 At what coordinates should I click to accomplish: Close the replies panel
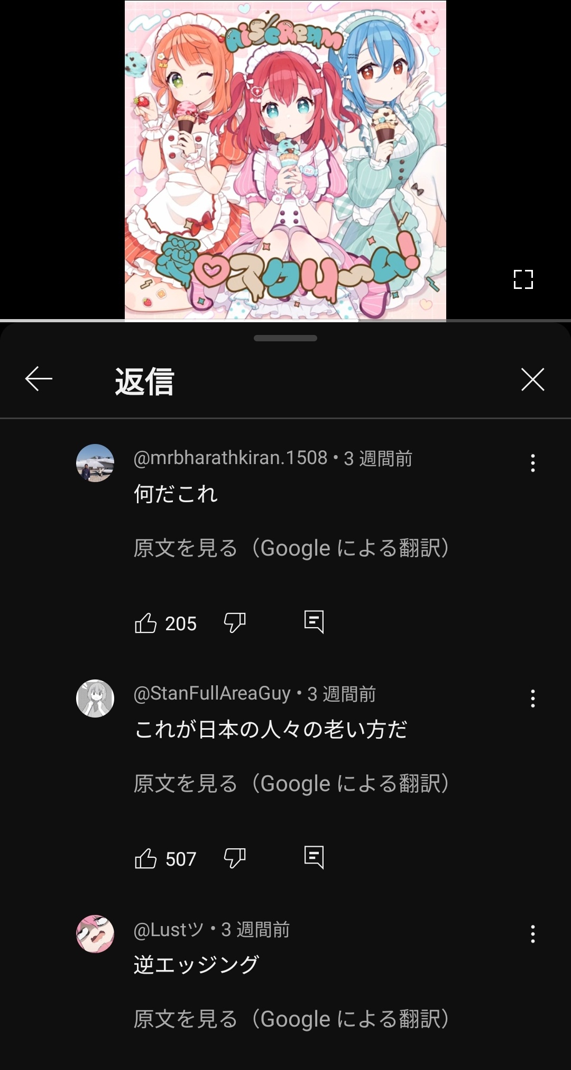pos(532,379)
